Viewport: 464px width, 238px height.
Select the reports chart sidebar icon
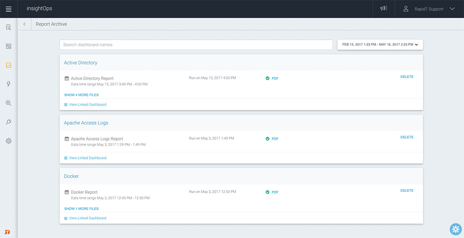[9, 65]
